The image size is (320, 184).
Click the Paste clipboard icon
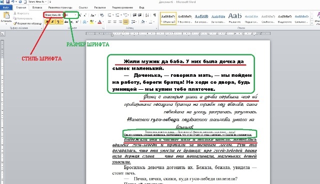[x=6, y=15]
